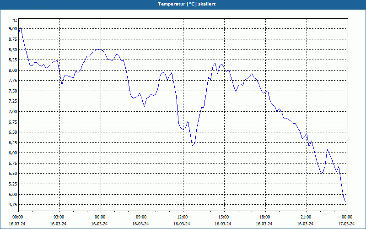Click the 8,00 axis label
This screenshot has height=229, width=366.
tap(13, 71)
